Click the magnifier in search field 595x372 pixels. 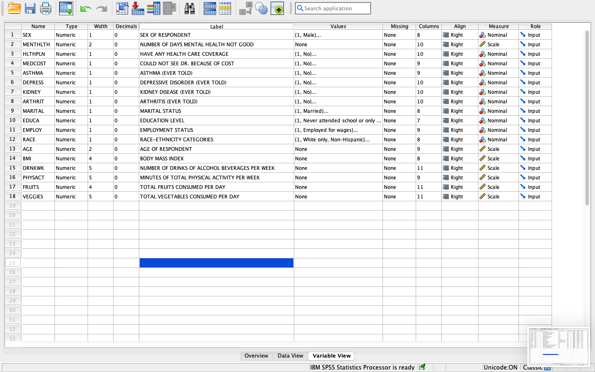click(300, 8)
